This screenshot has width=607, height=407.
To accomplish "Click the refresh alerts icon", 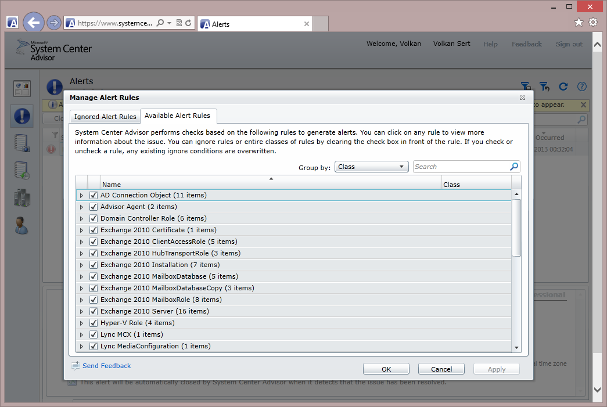I will [563, 87].
